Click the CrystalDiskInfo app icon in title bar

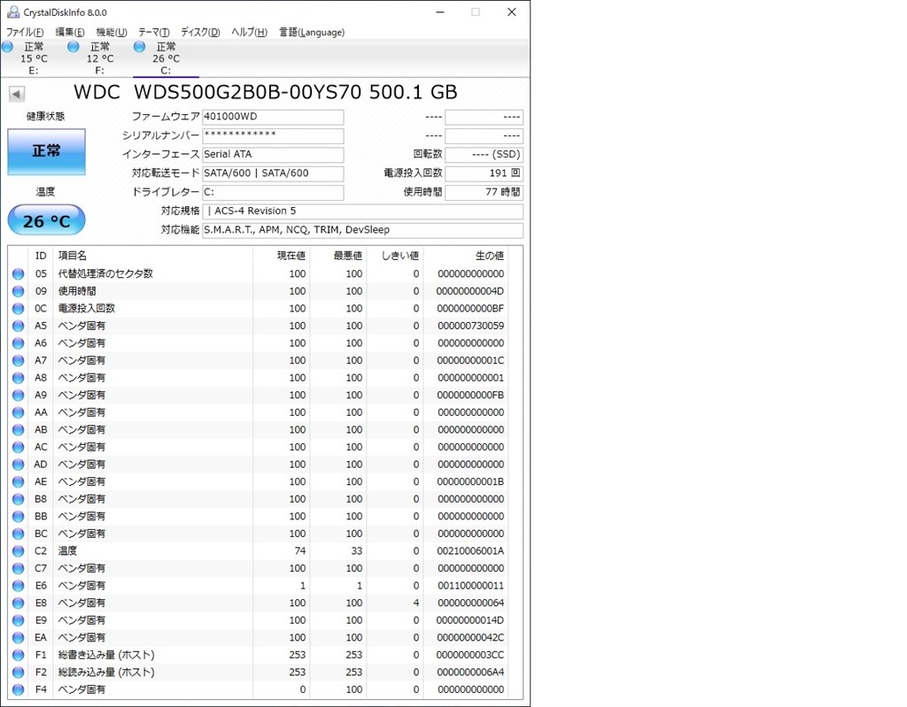pyautogui.click(x=12, y=12)
